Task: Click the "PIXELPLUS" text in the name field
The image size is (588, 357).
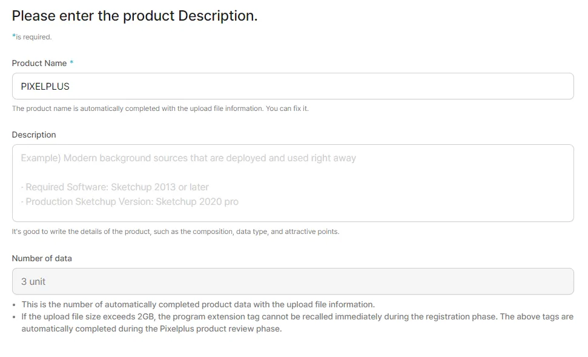Action: point(45,86)
